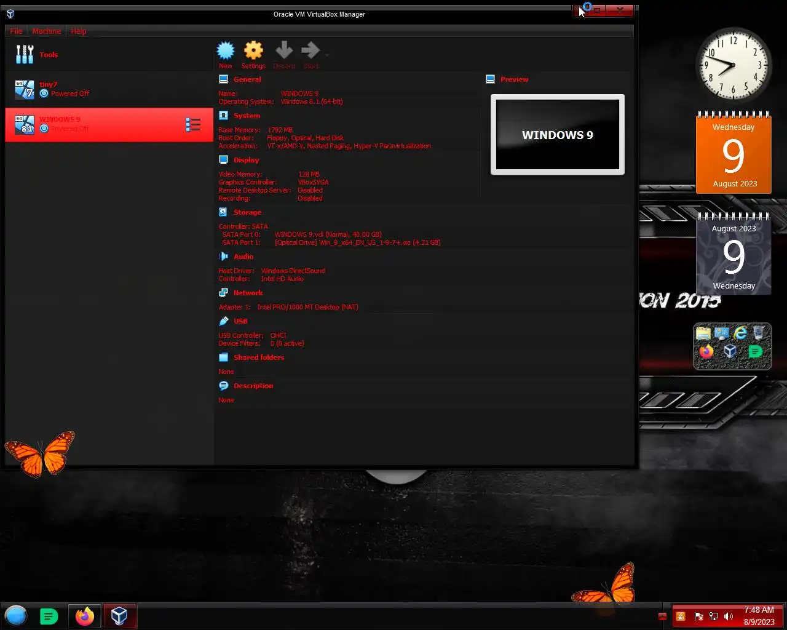Click the 'Floppy, Optical, Hard Disk' boot order
The image size is (787, 630).
(x=306, y=138)
